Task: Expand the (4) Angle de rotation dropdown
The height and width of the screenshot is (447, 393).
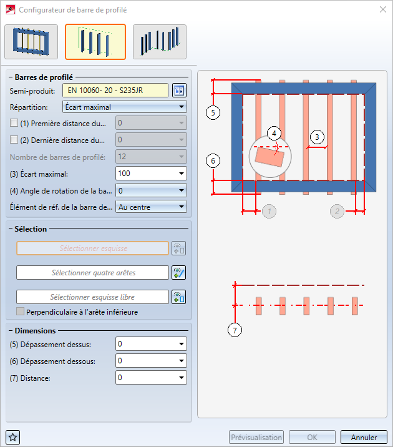Action: [x=182, y=190]
